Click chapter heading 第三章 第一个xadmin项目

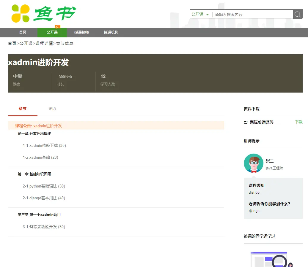tap(39, 215)
